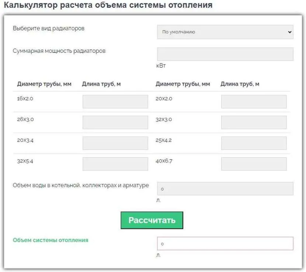
Task: Select the 25x4.2 pipe length field
Action: 254,143
